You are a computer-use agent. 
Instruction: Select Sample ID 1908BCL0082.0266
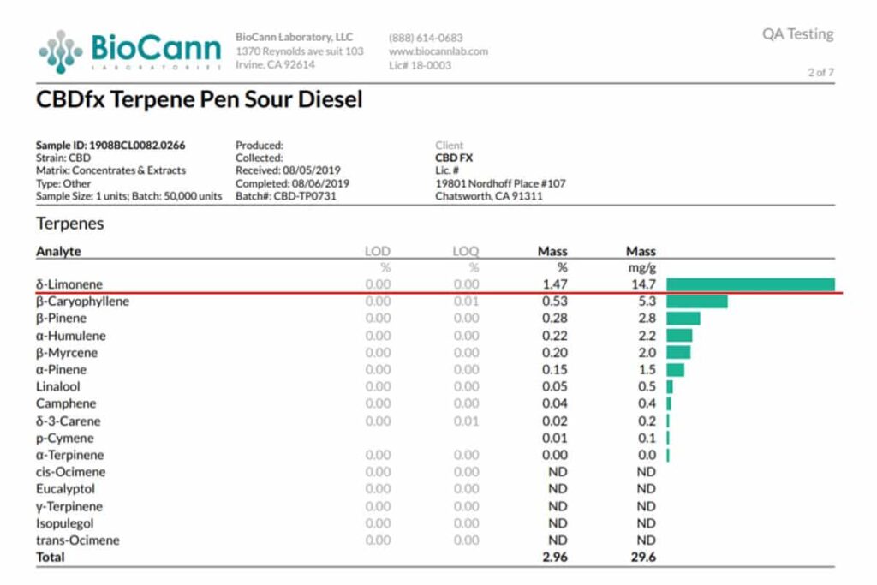tap(110, 145)
